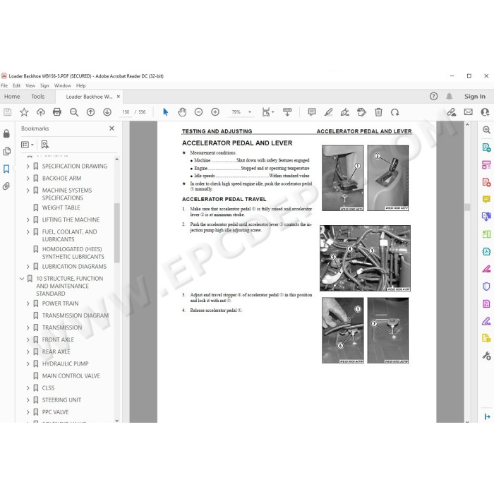Viewport: 494px width, 494px height.
Task: Collapse 10 STRUCTURE, FUNCTION section
Action: [22, 279]
